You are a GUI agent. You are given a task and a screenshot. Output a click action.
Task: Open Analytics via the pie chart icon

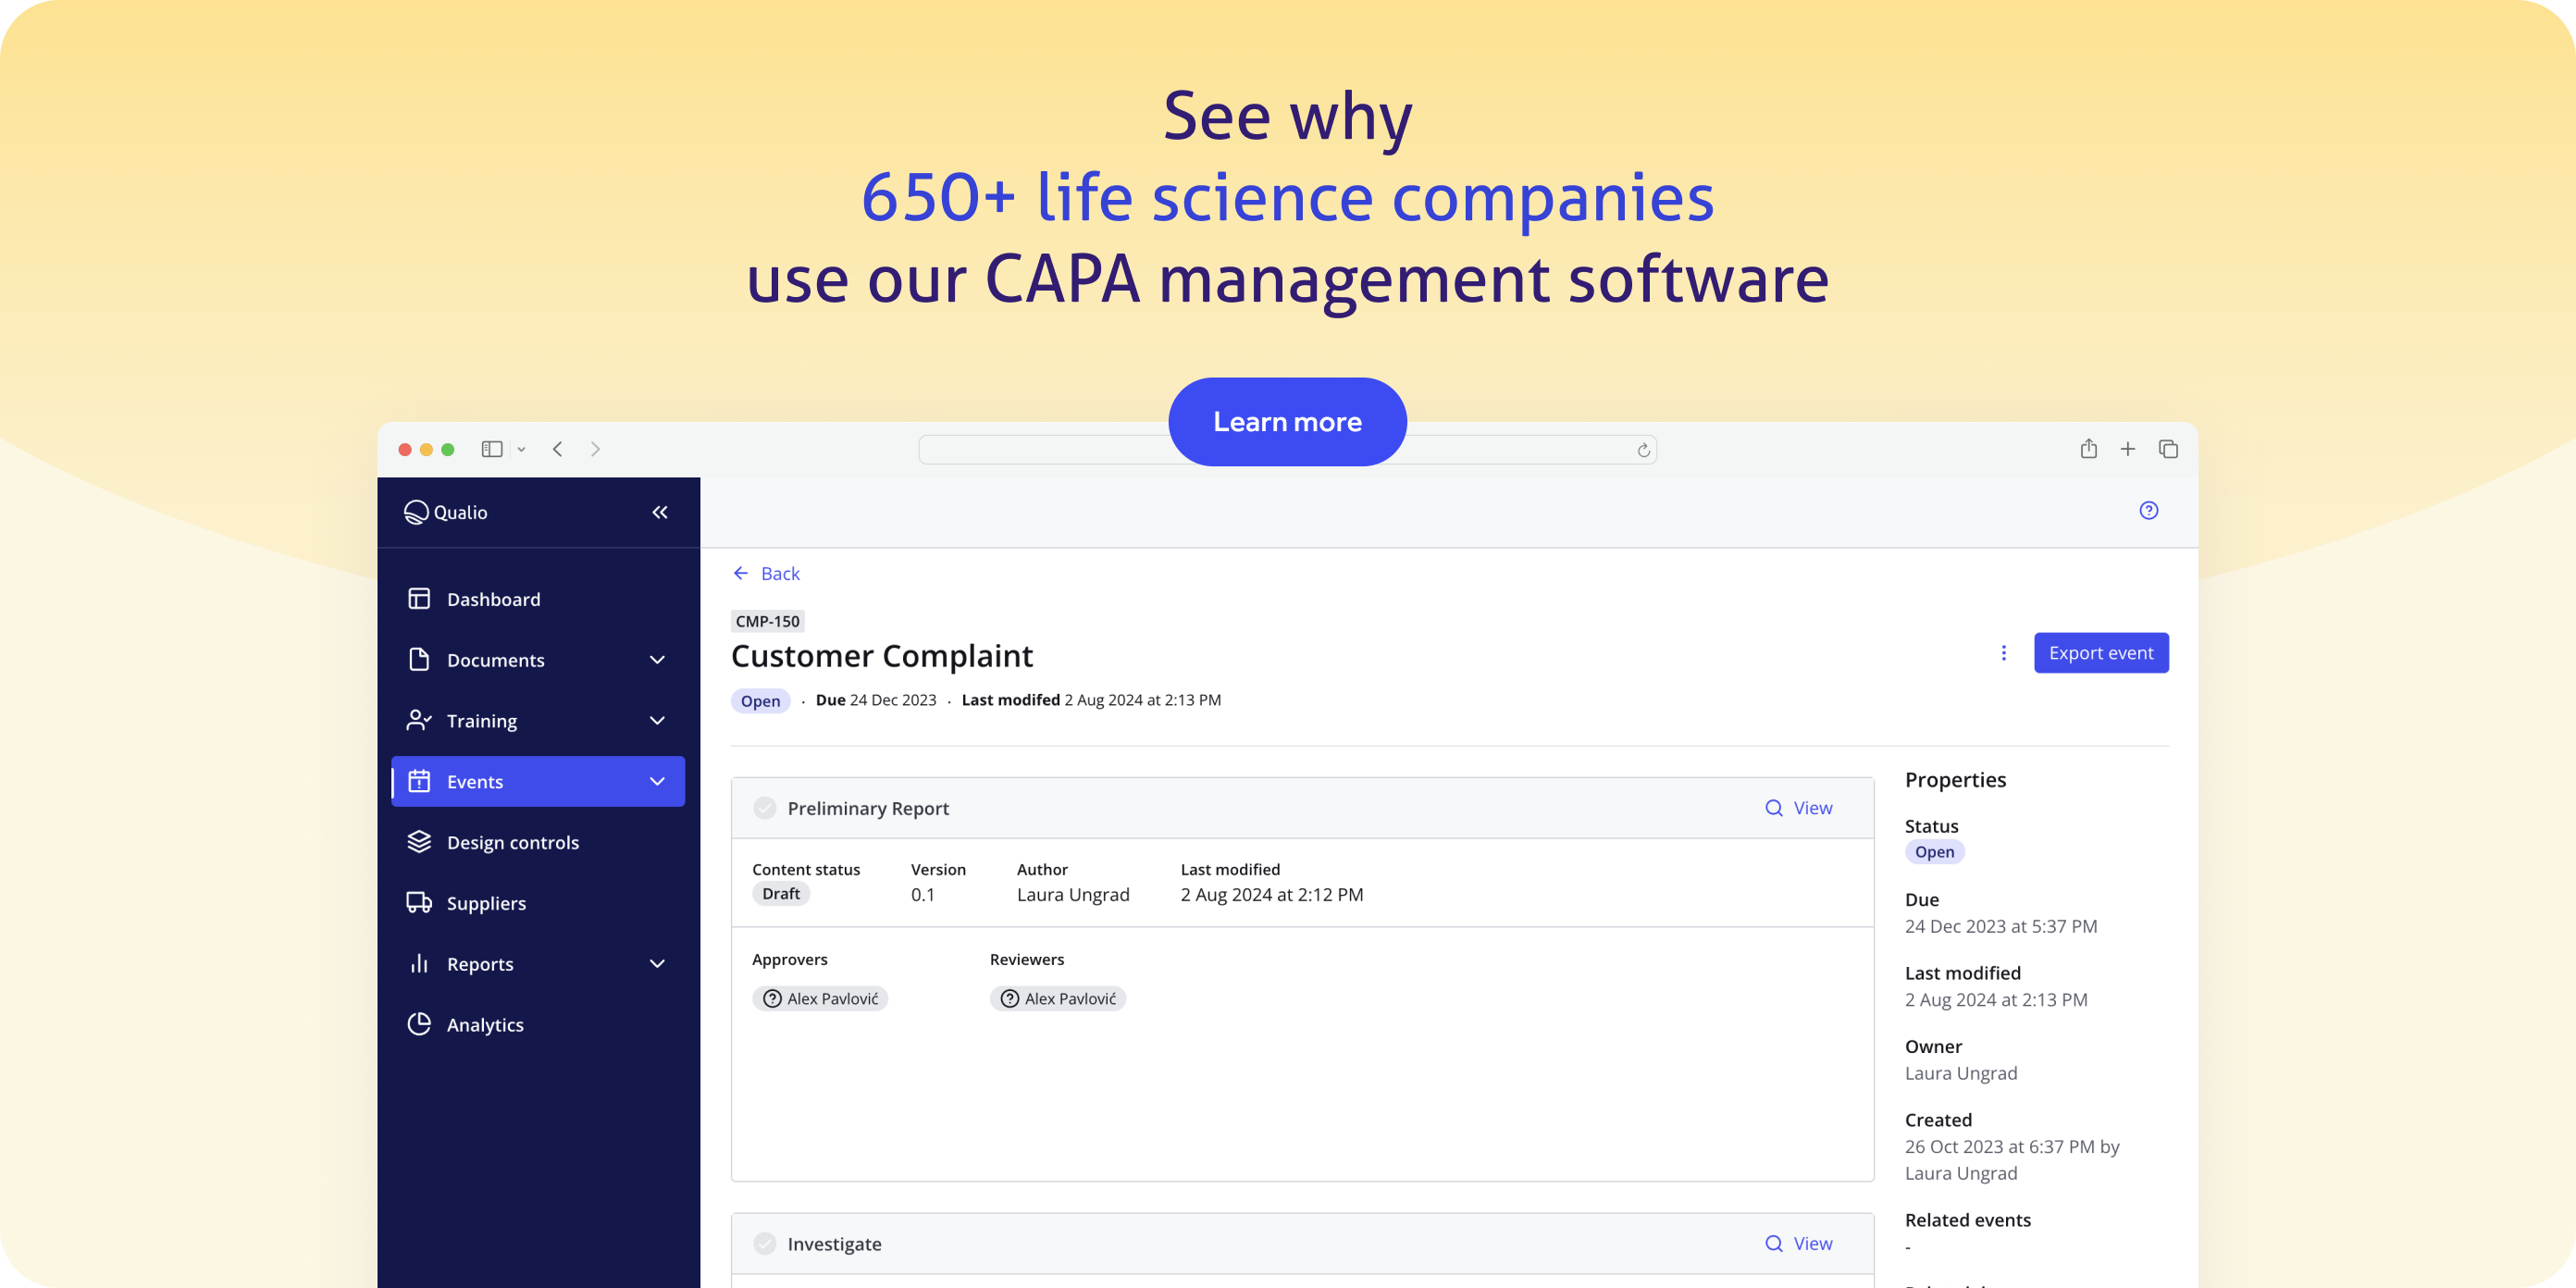(418, 1024)
